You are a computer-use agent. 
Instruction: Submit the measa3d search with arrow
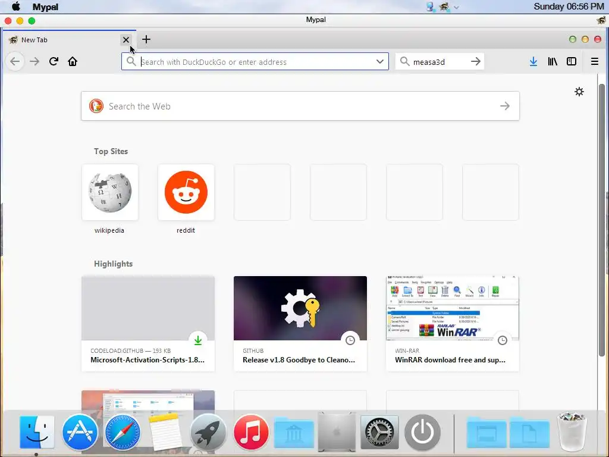tap(476, 61)
